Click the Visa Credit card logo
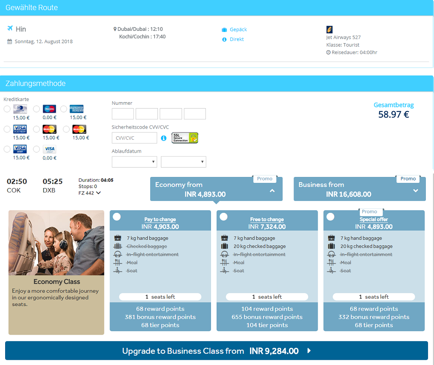 pos(50,149)
